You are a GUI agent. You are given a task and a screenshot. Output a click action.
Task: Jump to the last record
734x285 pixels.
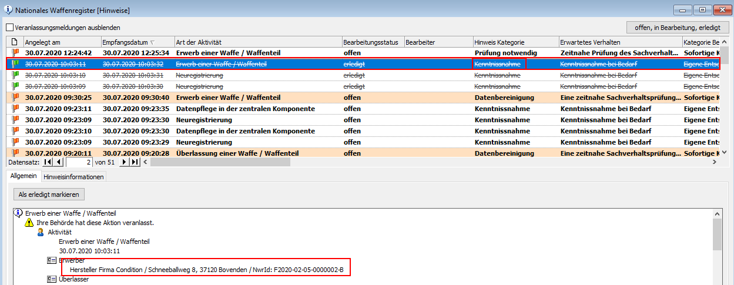[135, 162]
